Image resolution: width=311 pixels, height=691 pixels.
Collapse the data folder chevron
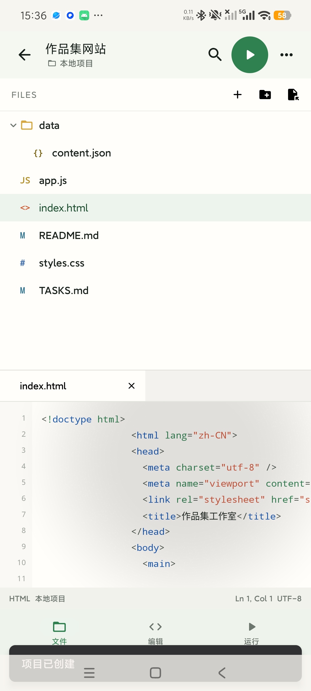[13, 125]
